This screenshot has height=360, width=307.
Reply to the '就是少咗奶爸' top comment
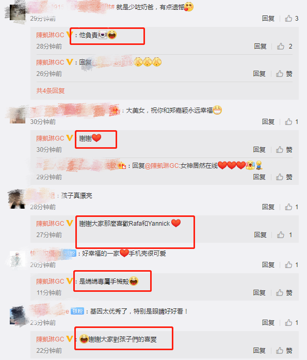coord(268,19)
